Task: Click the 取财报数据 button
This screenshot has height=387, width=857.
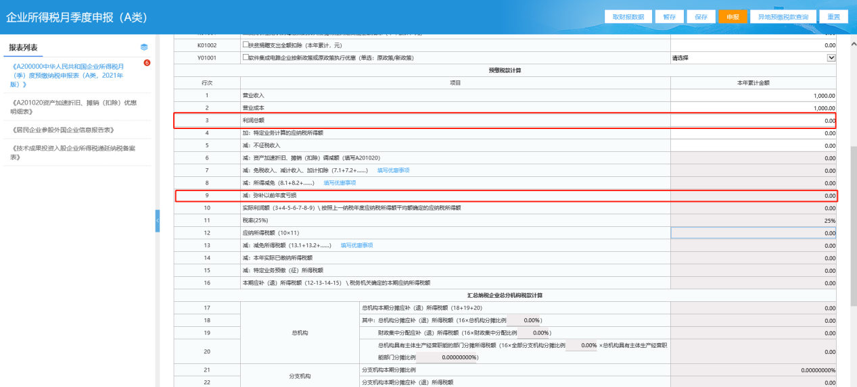Action: tap(628, 17)
